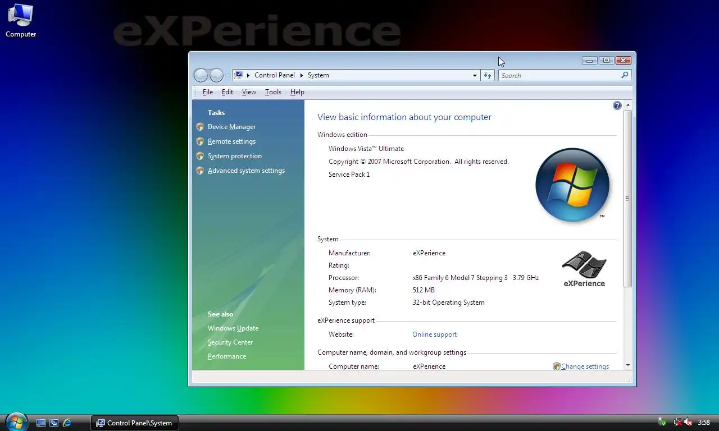Click the search magnifier icon
This screenshot has width=719, height=431.
pos(625,75)
